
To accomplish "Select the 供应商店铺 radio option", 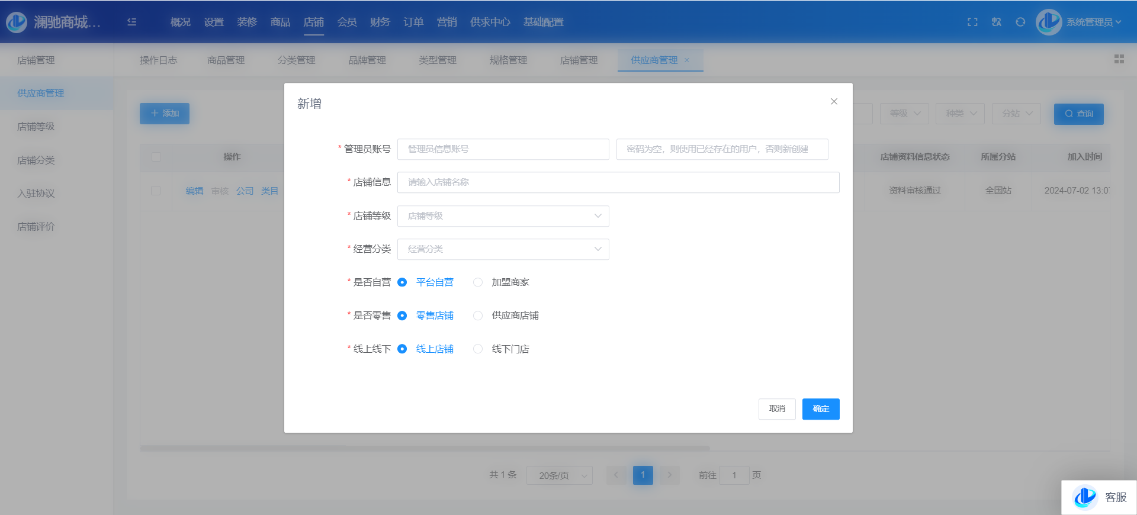I will [478, 316].
